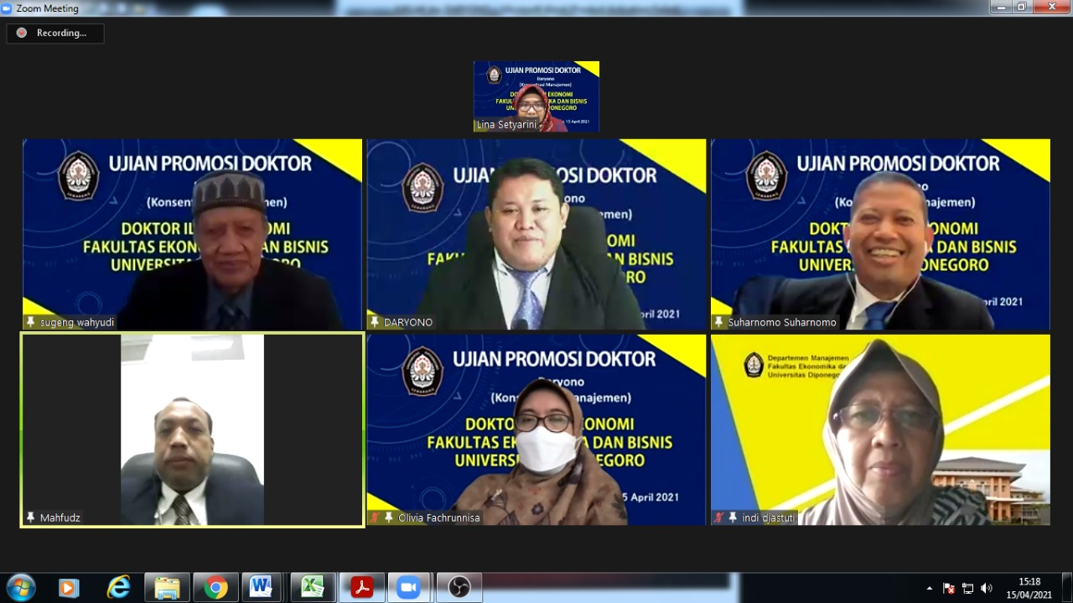Click the pin icon next to Suharnomo Suharnomo

[718, 322]
